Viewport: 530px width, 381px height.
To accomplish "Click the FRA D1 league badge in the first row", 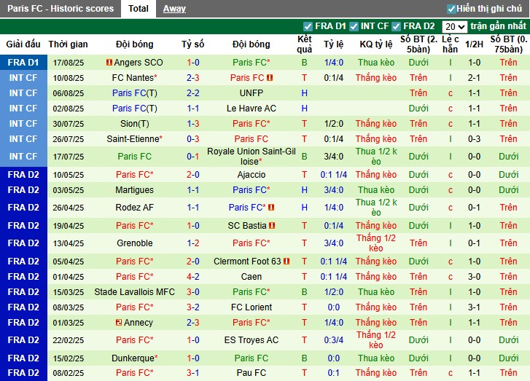I will (23, 63).
